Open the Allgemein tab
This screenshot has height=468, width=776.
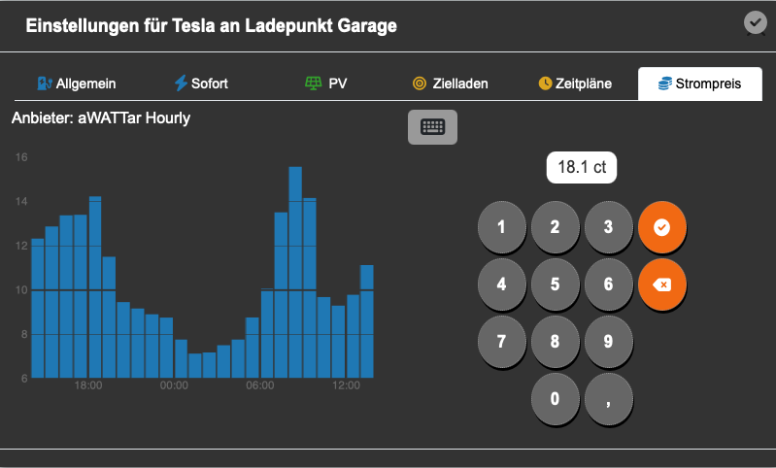point(77,84)
